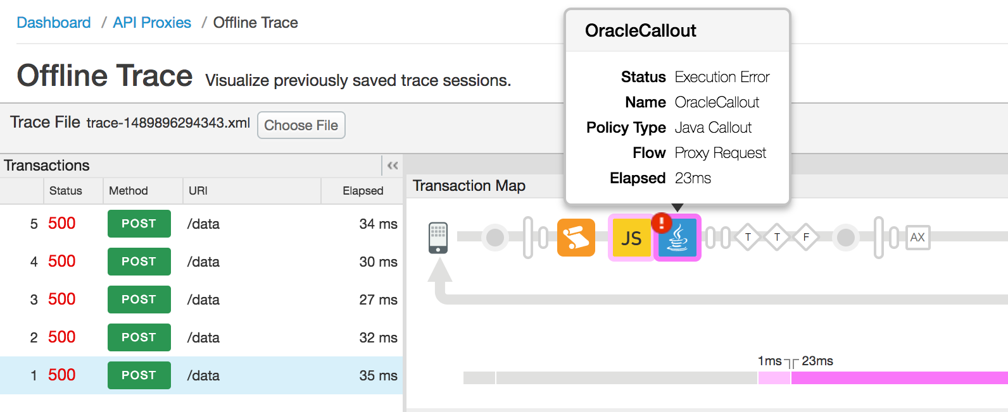1008x412 pixels.
Task: Collapse the Transactions panel with double chevron
Action: [393, 166]
